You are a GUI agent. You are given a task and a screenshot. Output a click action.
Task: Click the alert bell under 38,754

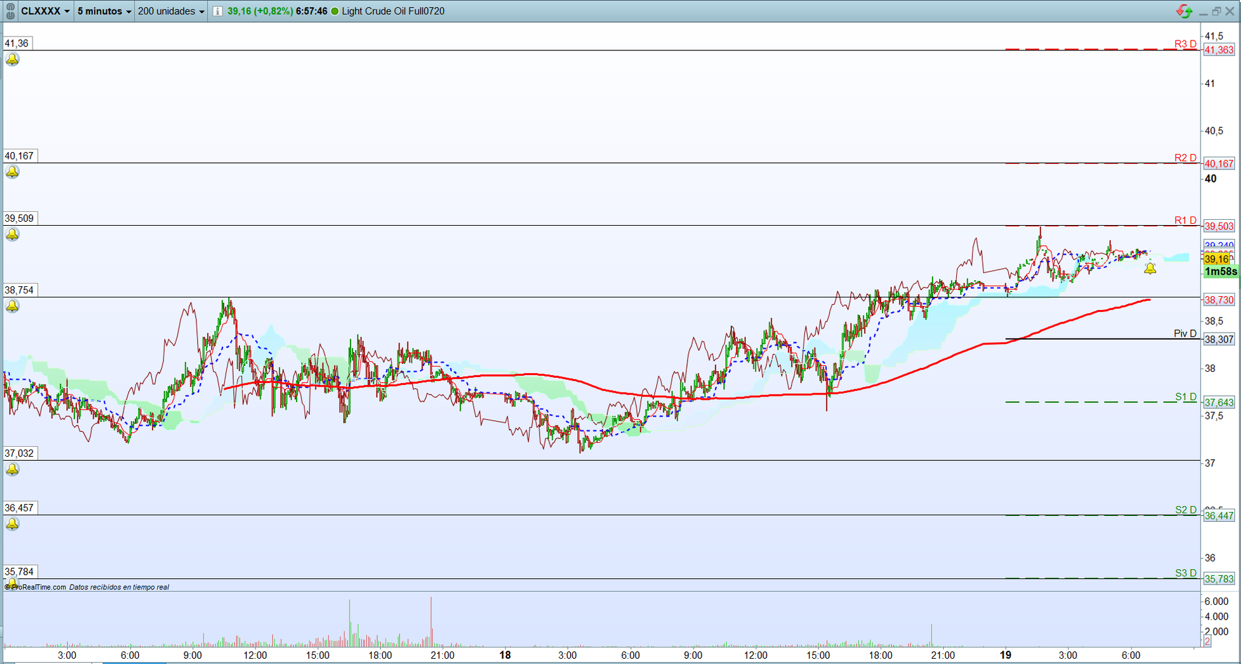point(13,306)
